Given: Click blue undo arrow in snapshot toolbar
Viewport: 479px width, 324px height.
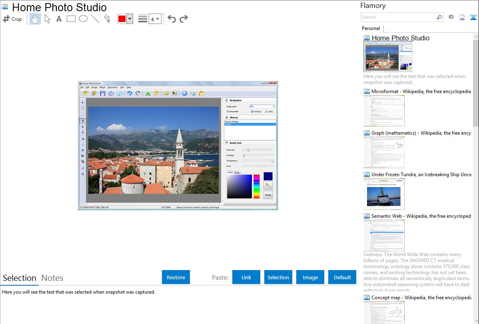Looking at the screenshot, I should click(130, 93).
